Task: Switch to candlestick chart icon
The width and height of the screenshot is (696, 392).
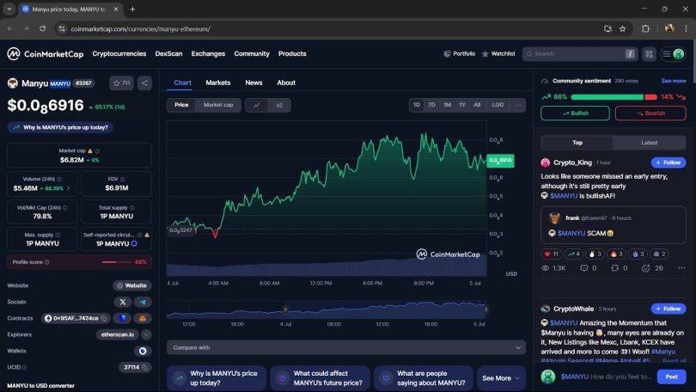Action: (279, 105)
